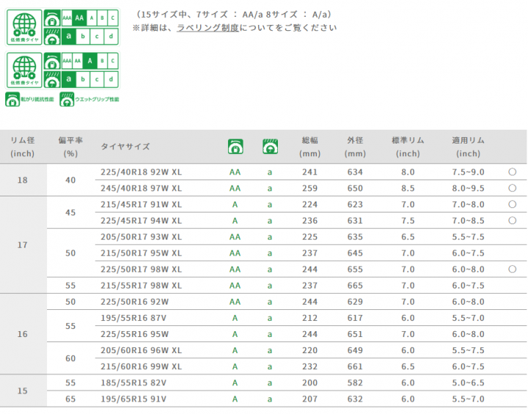Click the circle mark on the 225/45R17 94W XL row
The image size is (528, 414).
(512, 221)
